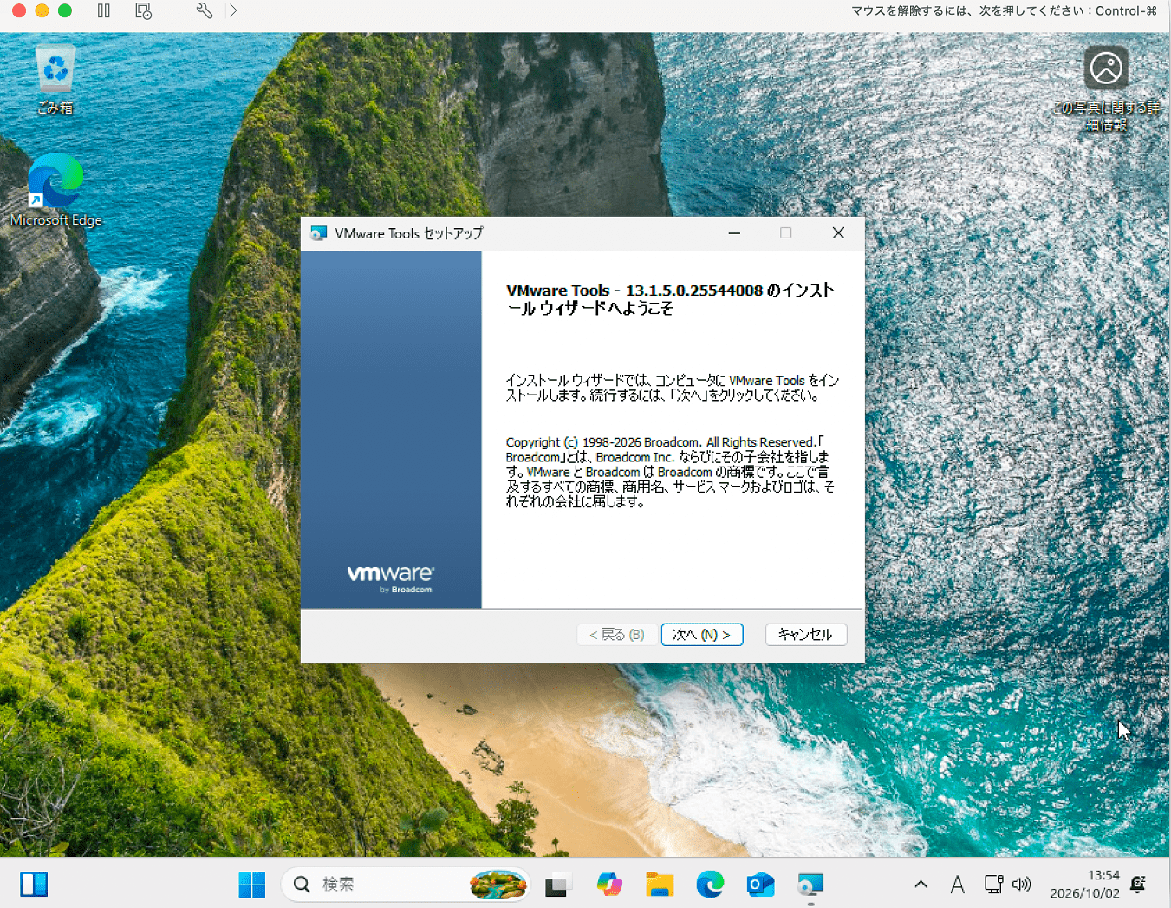This screenshot has width=1171, height=908.
Task: Click the VMware Tools セットアップ title text
Action: [x=409, y=233]
